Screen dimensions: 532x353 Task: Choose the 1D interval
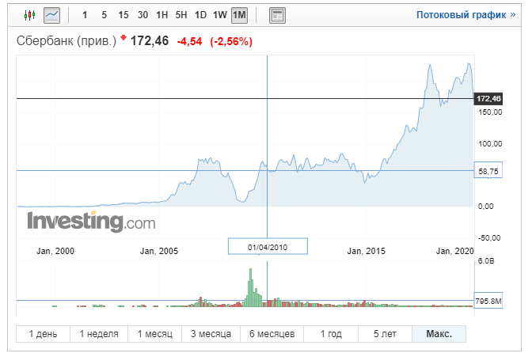point(200,15)
